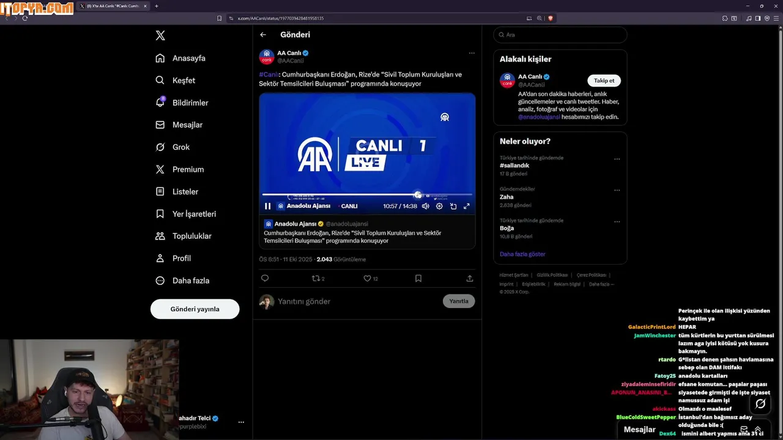Image resolution: width=783 pixels, height=440 pixels.
Task: Expand the Daha fazla menu
Action: pyautogui.click(x=182, y=280)
